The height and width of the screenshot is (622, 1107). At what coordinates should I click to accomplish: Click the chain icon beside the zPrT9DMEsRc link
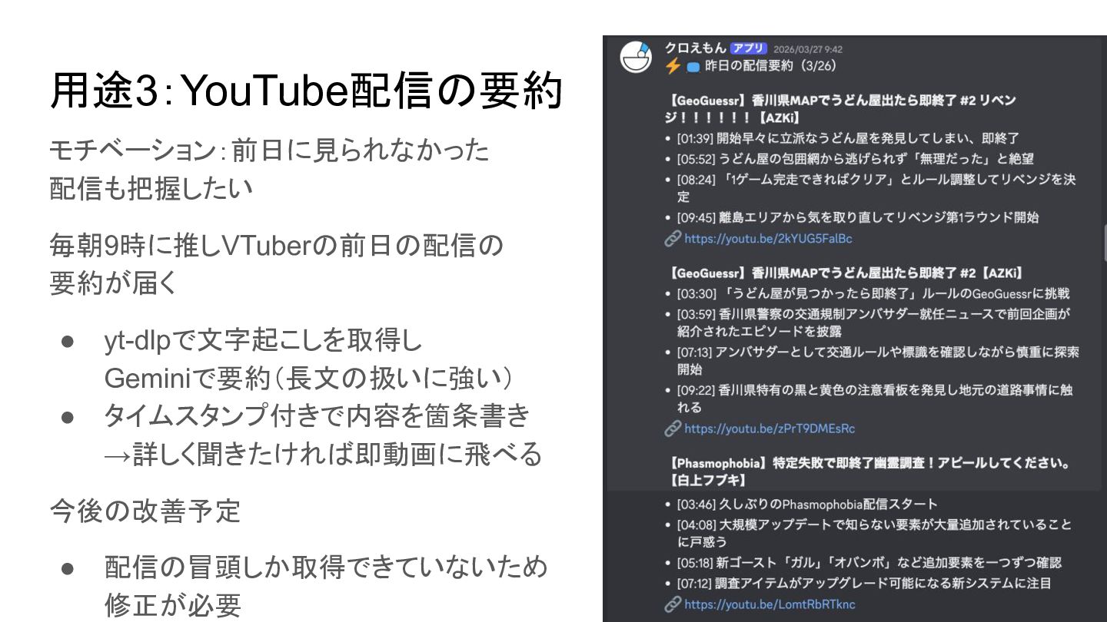673,428
